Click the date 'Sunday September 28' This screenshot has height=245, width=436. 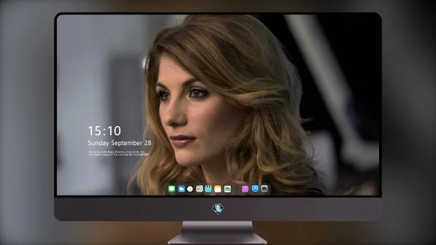(120, 143)
